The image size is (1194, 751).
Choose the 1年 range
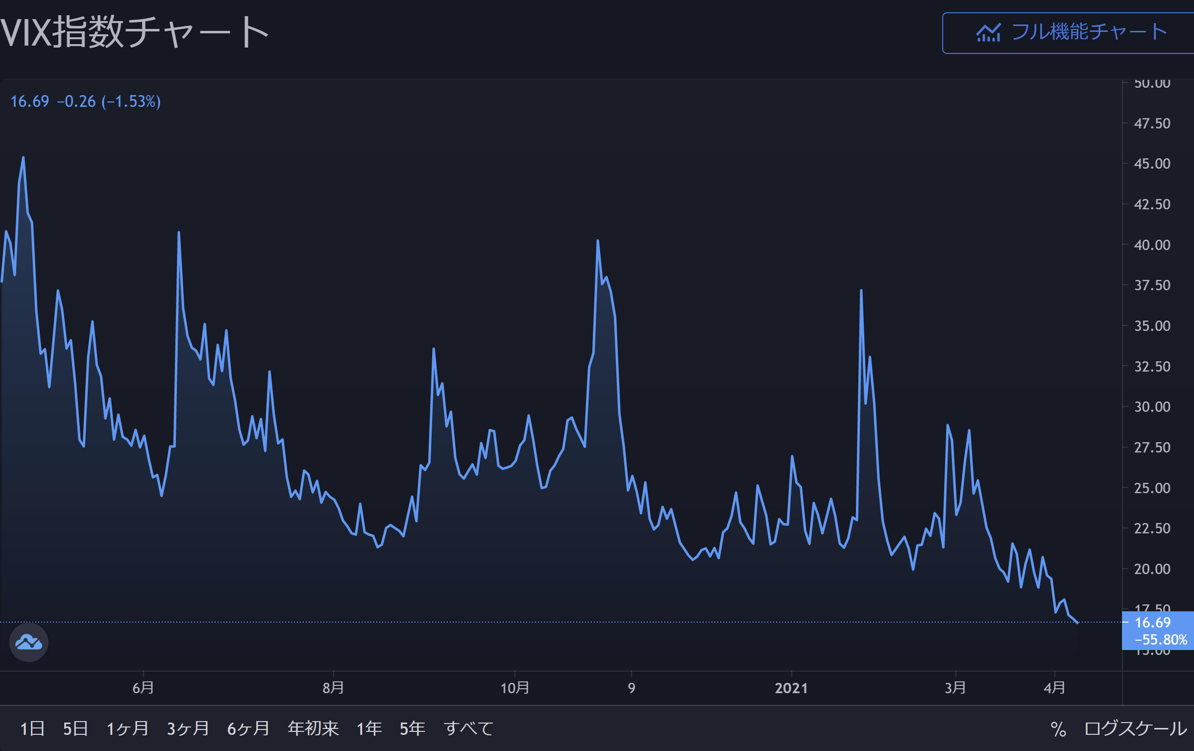(369, 728)
